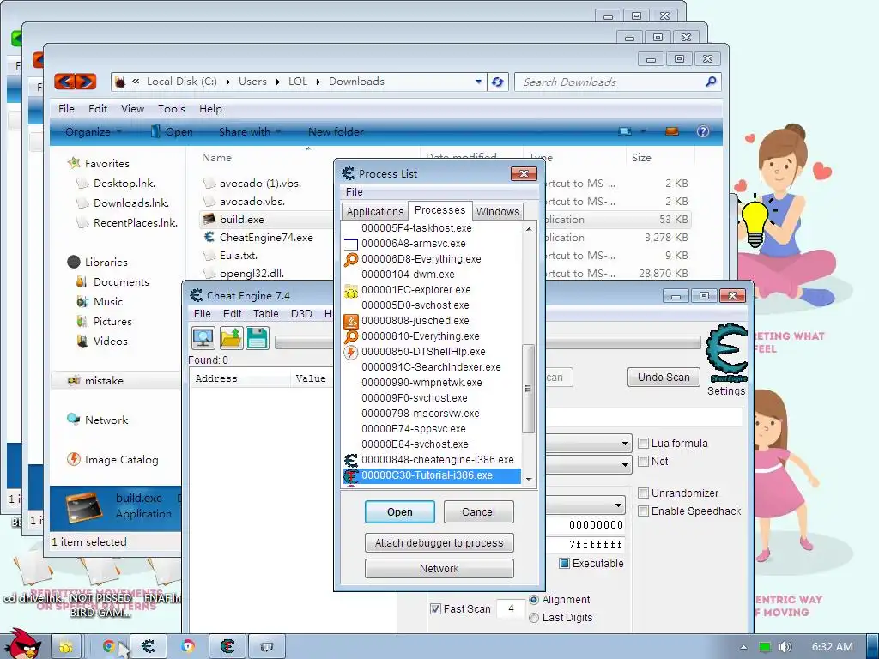Click the Favorites star icon

[74, 163]
